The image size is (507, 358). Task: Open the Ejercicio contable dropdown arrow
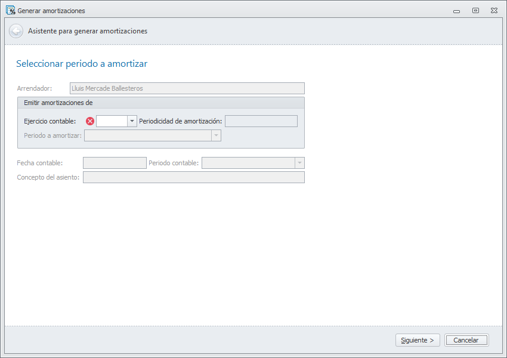pos(132,121)
